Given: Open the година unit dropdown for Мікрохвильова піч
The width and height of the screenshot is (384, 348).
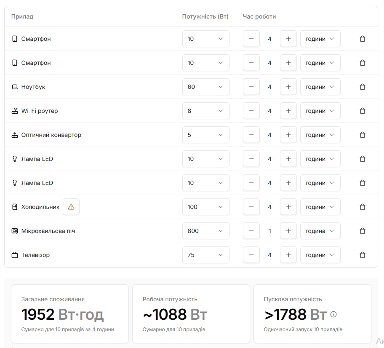Looking at the screenshot, I should coord(320,231).
